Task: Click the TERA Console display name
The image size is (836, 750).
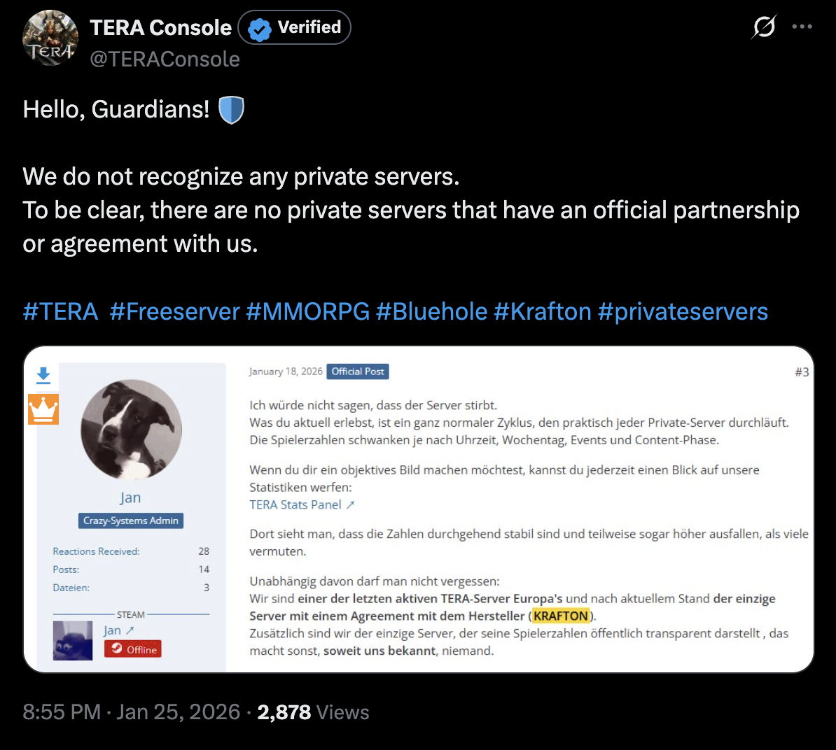Action: [x=160, y=27]
